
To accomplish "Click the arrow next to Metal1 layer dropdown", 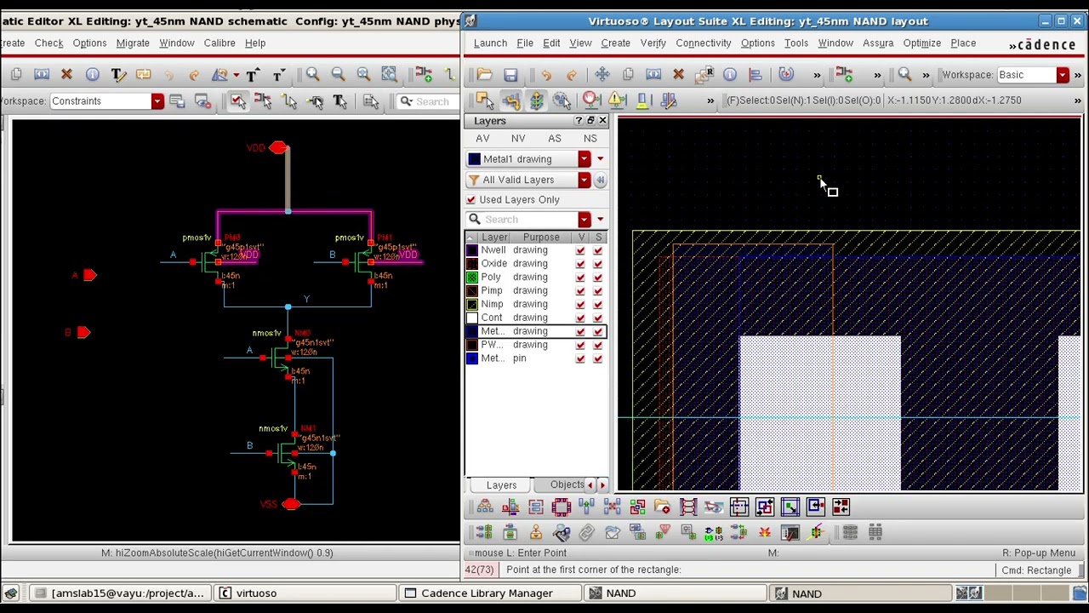I will [600, 159].
